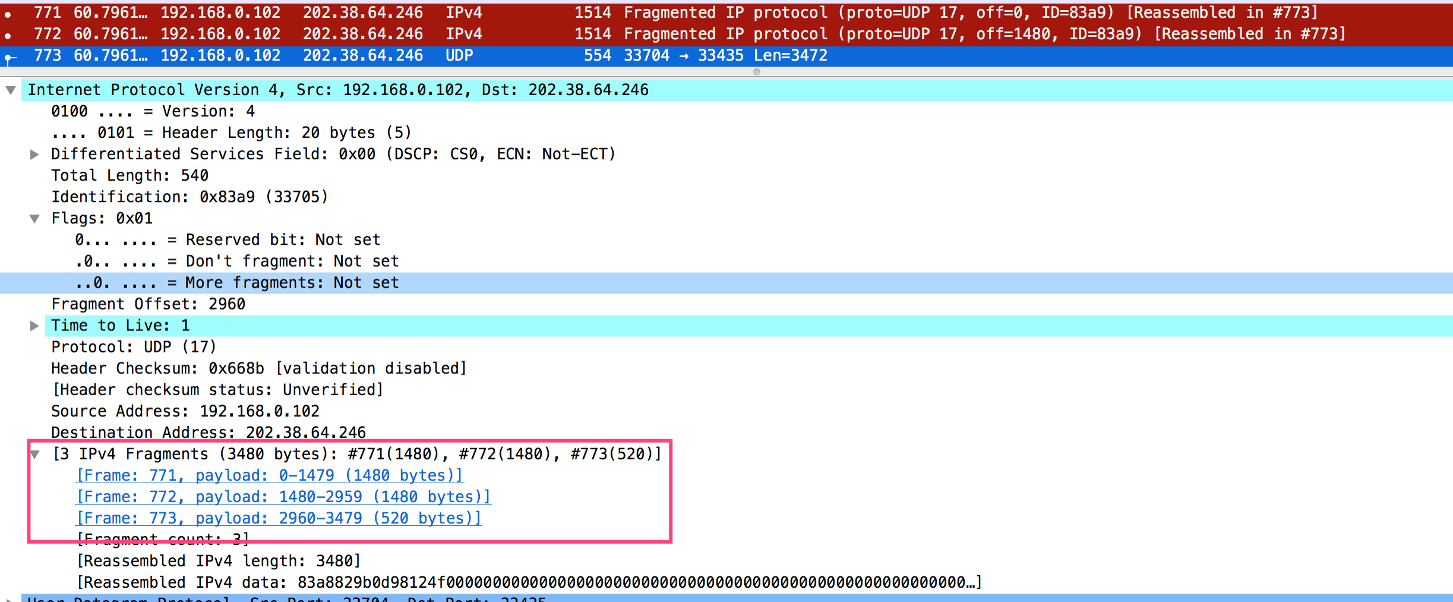
Task: Collapse the Flags: 0x01 subtree
Action: pyautogui.click(x=34, y=218)
